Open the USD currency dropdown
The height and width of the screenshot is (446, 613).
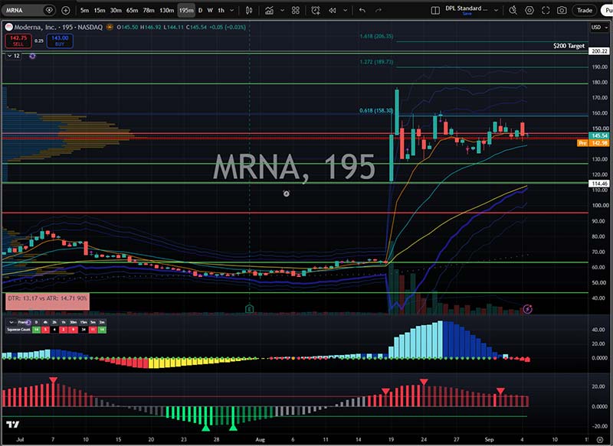(x=599, y=28)
